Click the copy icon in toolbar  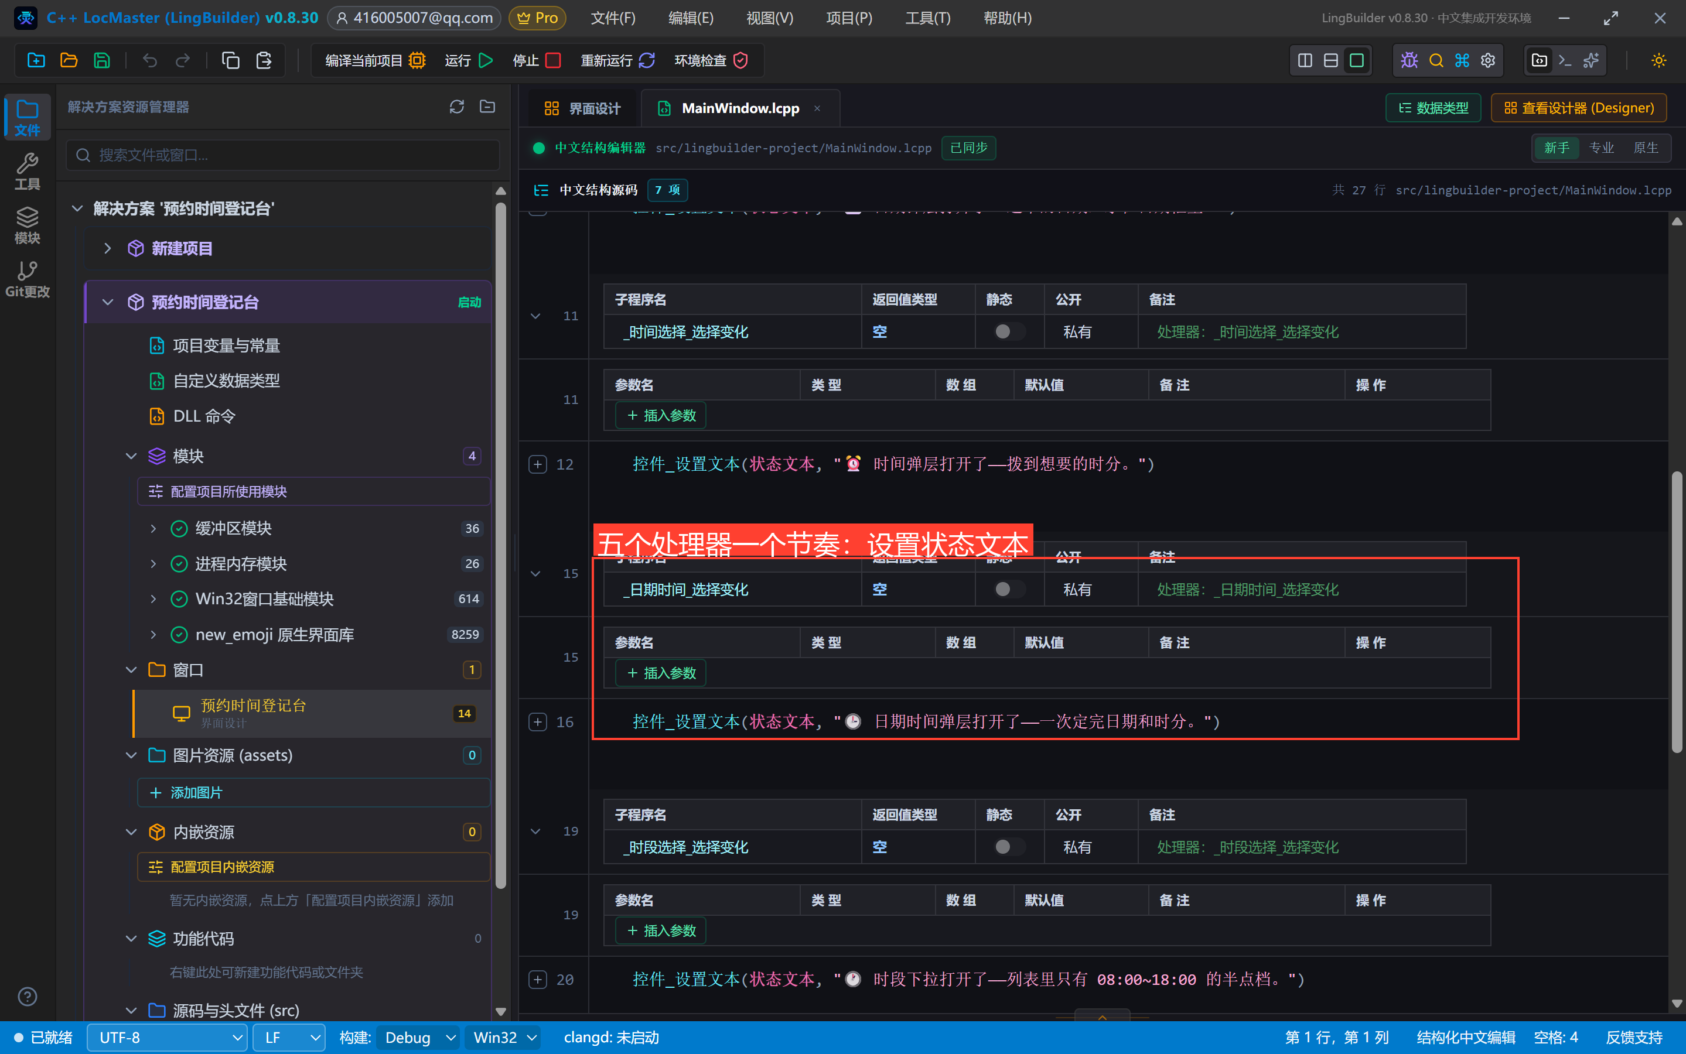(x=231, y=61)
